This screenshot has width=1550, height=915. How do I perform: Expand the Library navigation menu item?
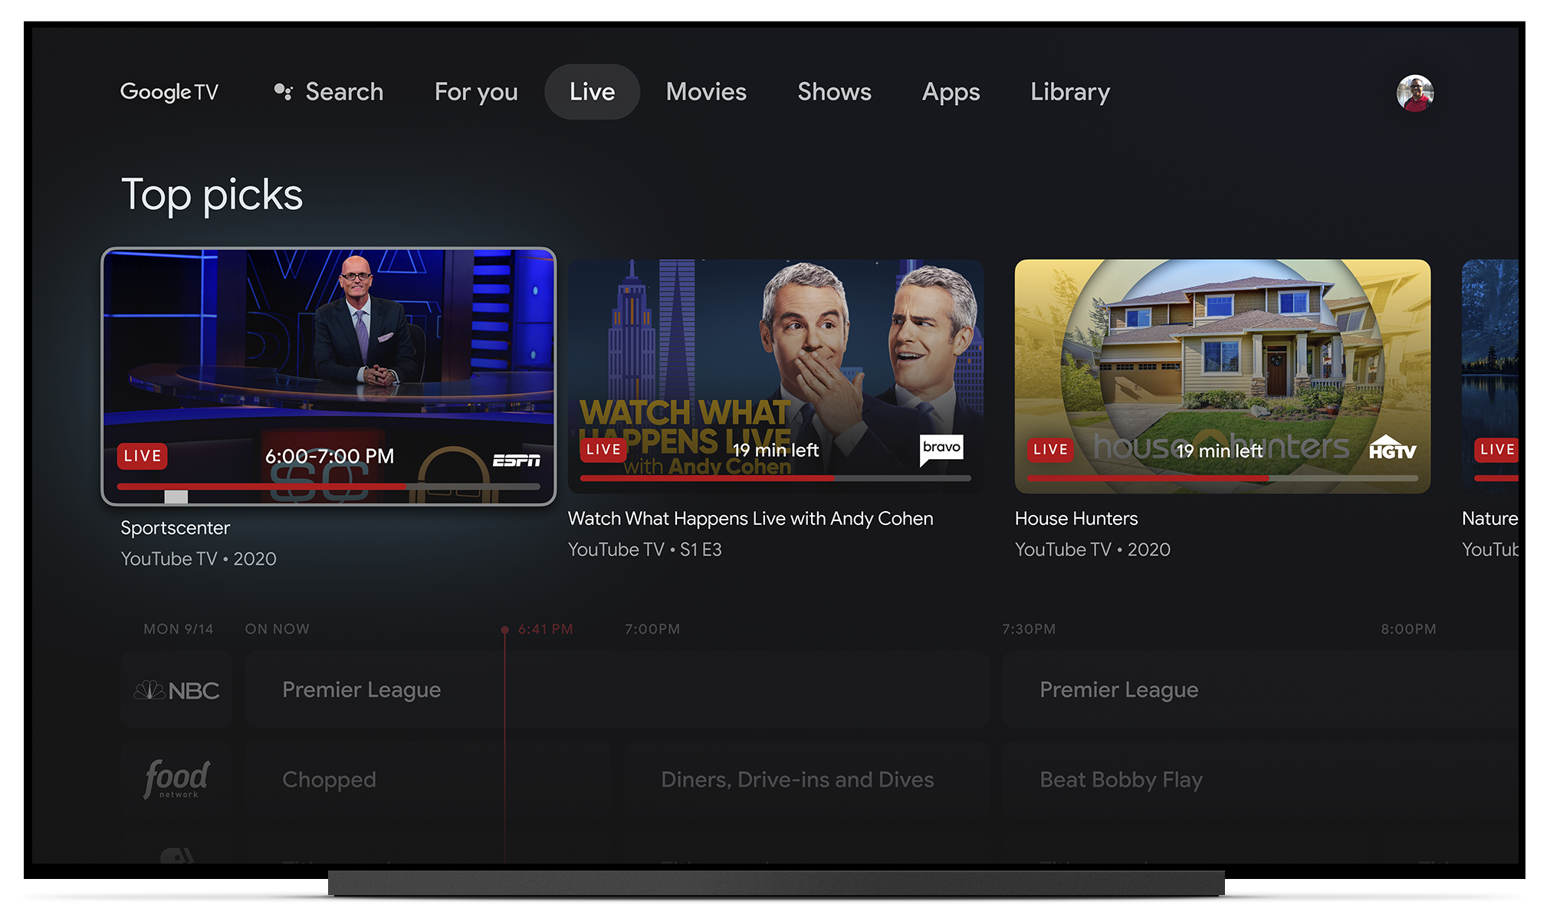coord(1071,91)
